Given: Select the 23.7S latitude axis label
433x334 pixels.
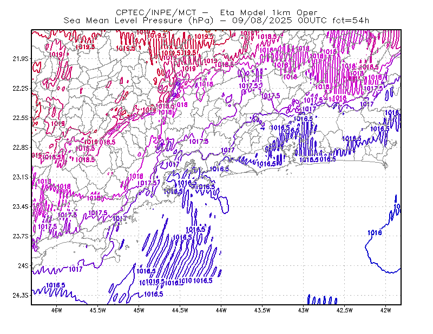Looking at the screenshot, I should click(21, 236).
